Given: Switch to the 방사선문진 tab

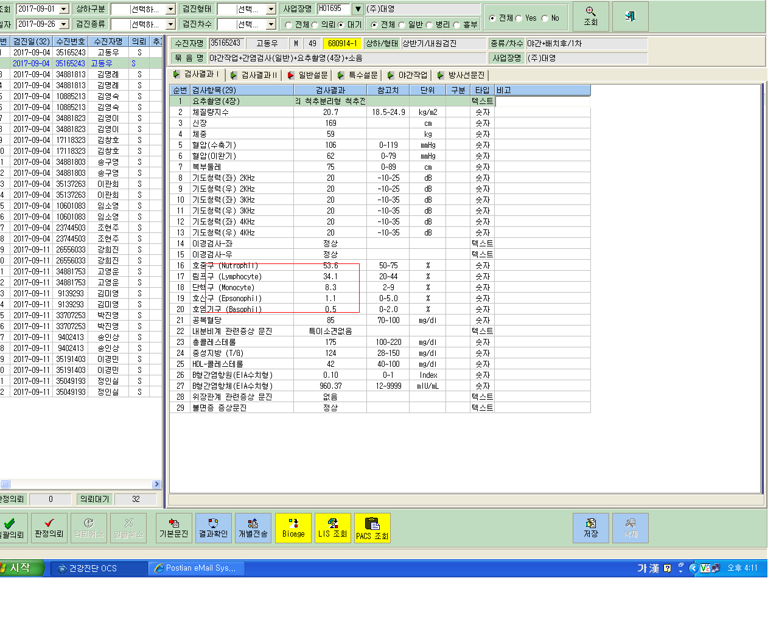Looking at the screenshot, I should click(461, 75).
